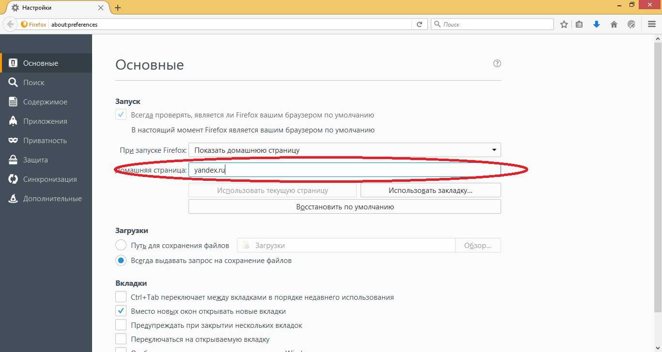Uncheck 'Вместо новых окон открывать новые вкладки'
Screen dimensions: 662x352
[x=121, y=311]
